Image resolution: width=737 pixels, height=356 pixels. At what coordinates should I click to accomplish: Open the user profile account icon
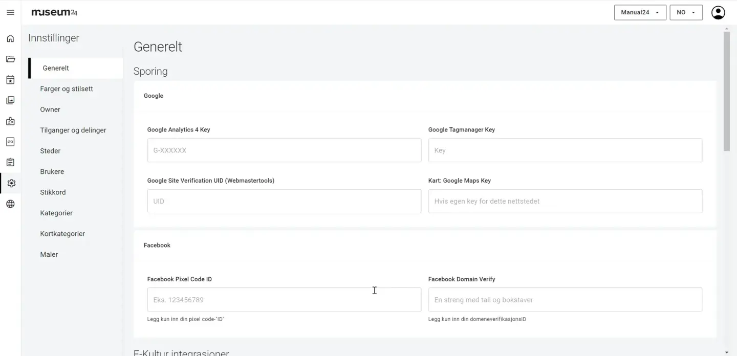pyautogui.click(x=718, y=12)
